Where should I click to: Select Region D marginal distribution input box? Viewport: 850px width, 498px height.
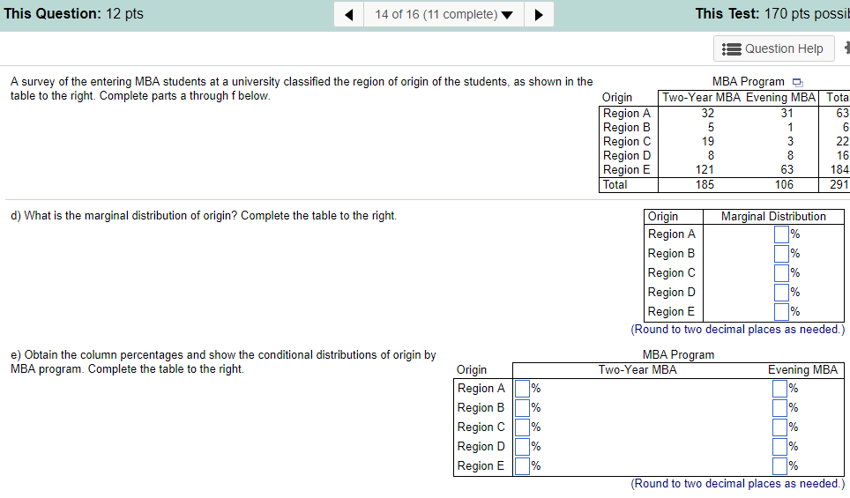781,293
